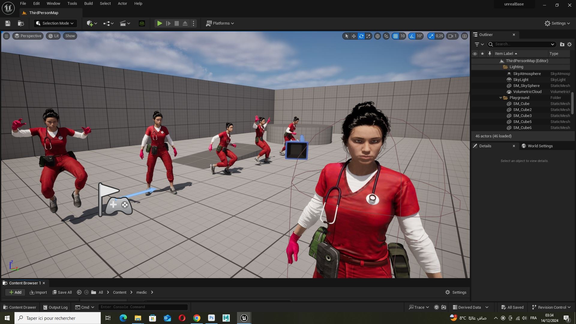Image resolution: width=576 pixels, height=324 pixels.
Task: Activate the Scale gizmo tool
Action: pyautogui.click(x=368, y=36)
